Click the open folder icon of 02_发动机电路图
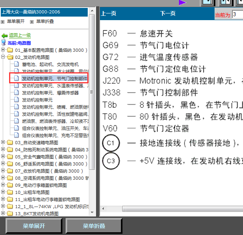The width and height of the screenshot is (243, 235). [10, 57]
